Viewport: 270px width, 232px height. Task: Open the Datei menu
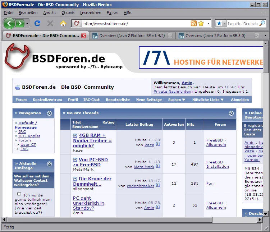click(x=8, y=13)
